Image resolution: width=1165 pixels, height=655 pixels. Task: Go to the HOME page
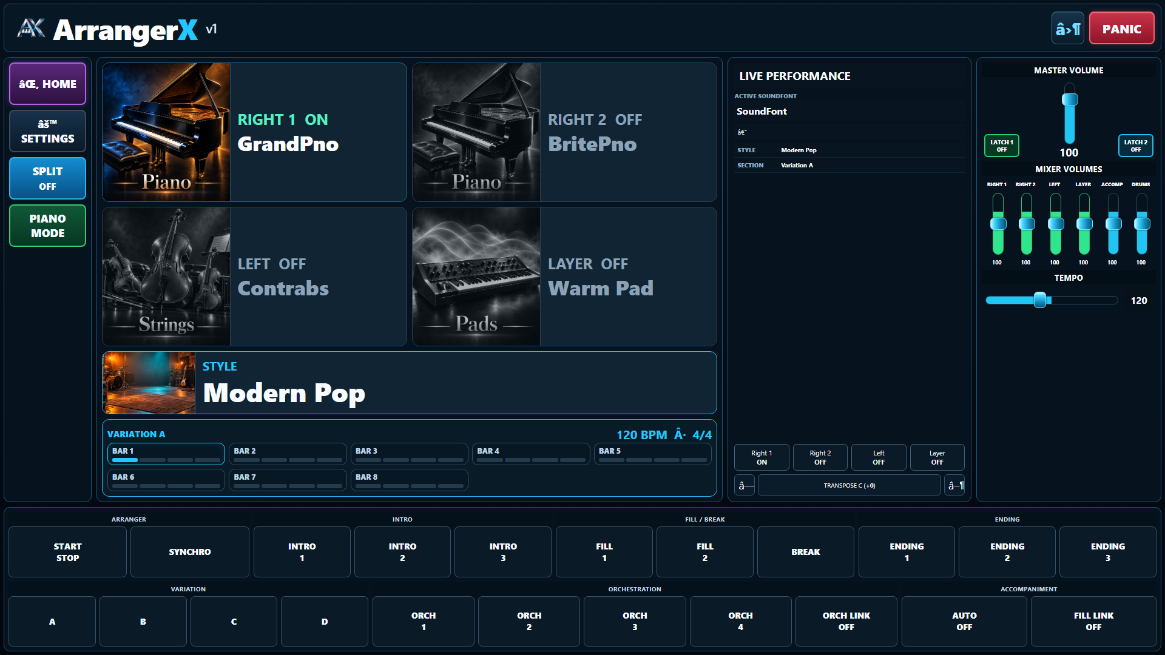47,84
